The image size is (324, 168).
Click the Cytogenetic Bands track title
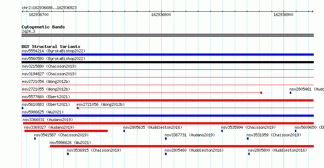coord(43,27)
